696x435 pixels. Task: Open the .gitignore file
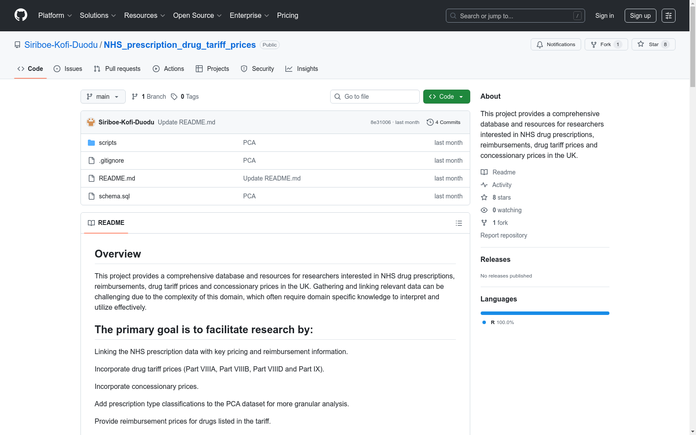tap(111, 161)
